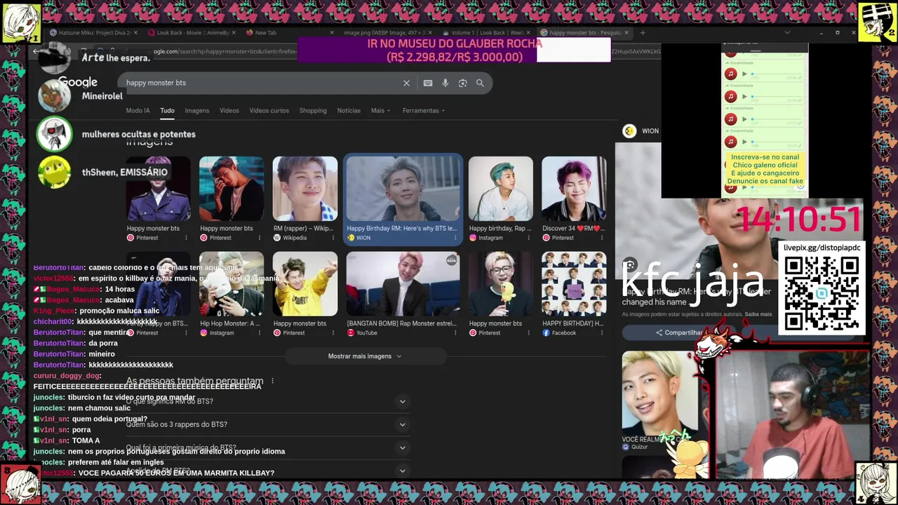Open the Vídeos curtos search tab
The height and width of the screenshot is (505, 898).
[x=269, y=110]
